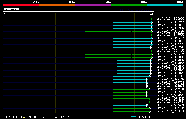
Task: Open the UniRef100_B6U497 hit label
Action: (x=170, y=32)
